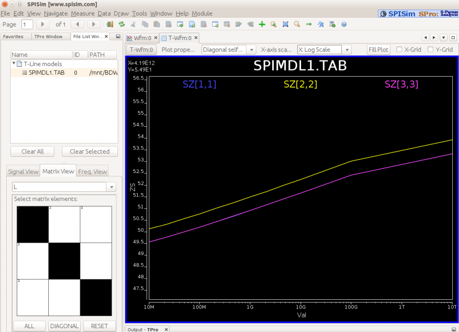Click the exit door icon in toolbar
459x332 pixels.
click(110, 24)
